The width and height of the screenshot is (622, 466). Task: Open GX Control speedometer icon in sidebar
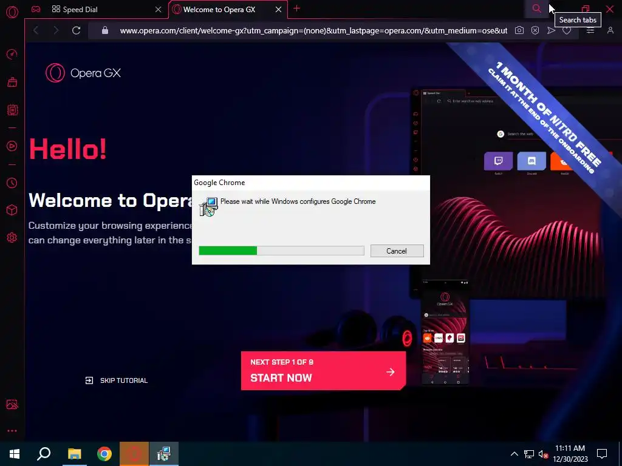tap(12, 54)
